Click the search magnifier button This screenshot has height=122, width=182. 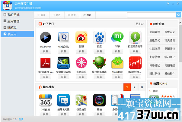178,15
